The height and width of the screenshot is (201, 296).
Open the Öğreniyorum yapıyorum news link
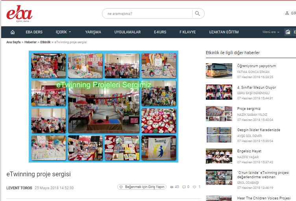(256, 66)
